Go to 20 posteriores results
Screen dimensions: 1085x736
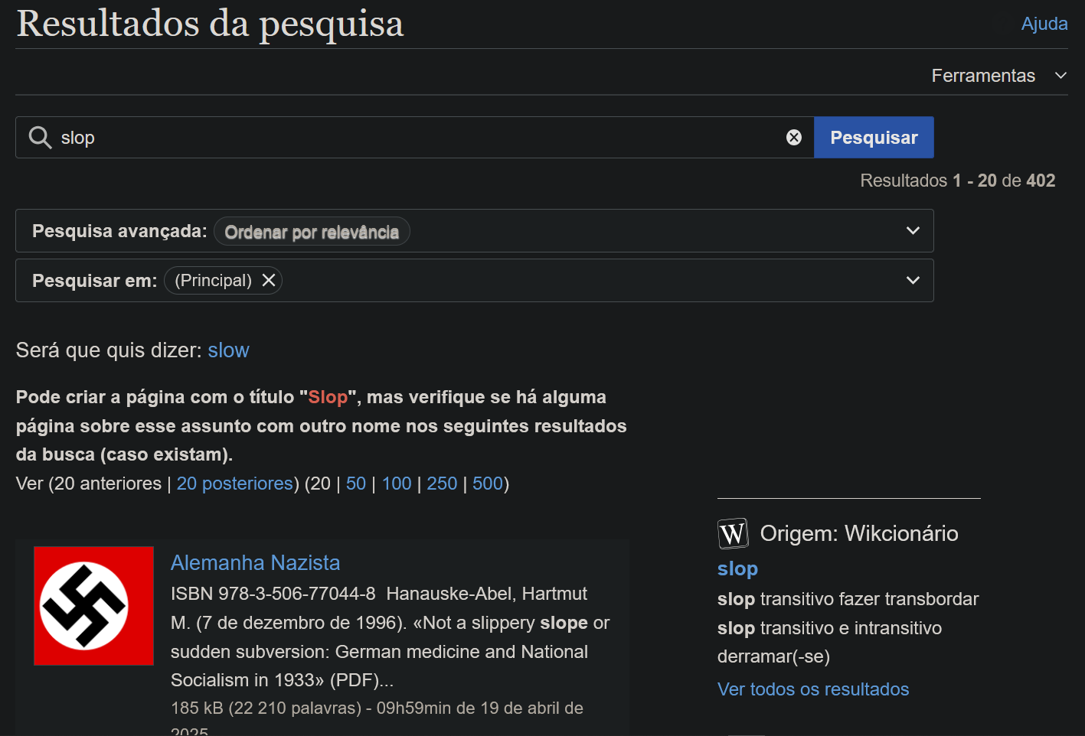[x=235, y=484]
